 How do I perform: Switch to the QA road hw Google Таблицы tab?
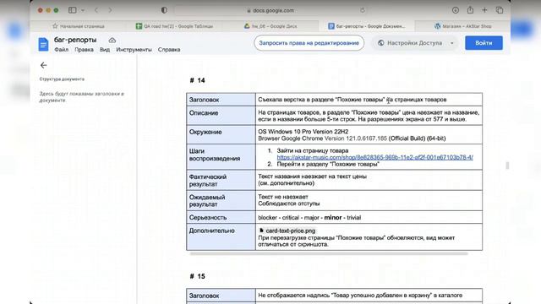pyautogui.click(x=174, y=26)
